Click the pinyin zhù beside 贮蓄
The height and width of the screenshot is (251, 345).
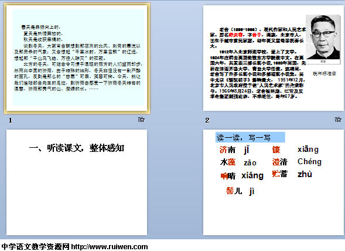(305, 174)
